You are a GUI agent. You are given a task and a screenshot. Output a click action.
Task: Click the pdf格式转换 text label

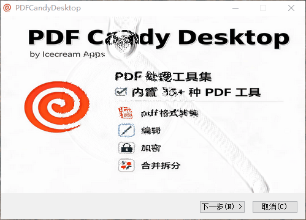click(x=169, y=114)
